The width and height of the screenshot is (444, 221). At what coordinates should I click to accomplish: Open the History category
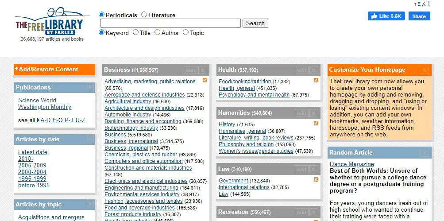(227, 124)
